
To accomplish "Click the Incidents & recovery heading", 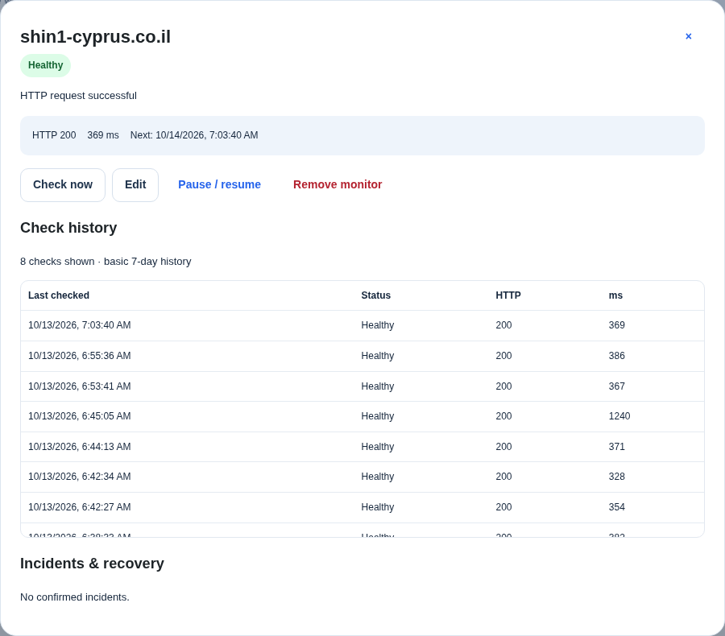I will (92, 564).
